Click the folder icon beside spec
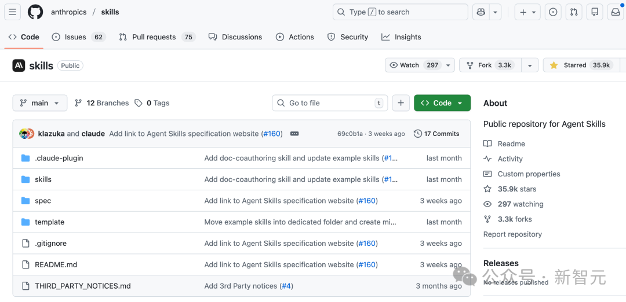Screen dimensions: 626x302 [x=26, y=200]
